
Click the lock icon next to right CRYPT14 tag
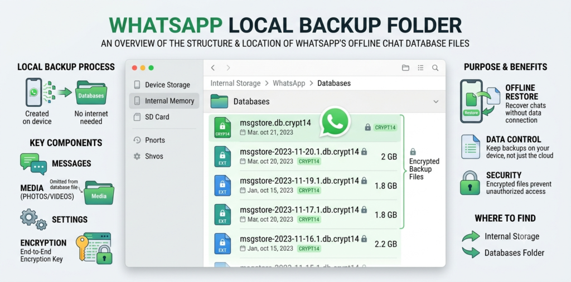pos(368,127)
